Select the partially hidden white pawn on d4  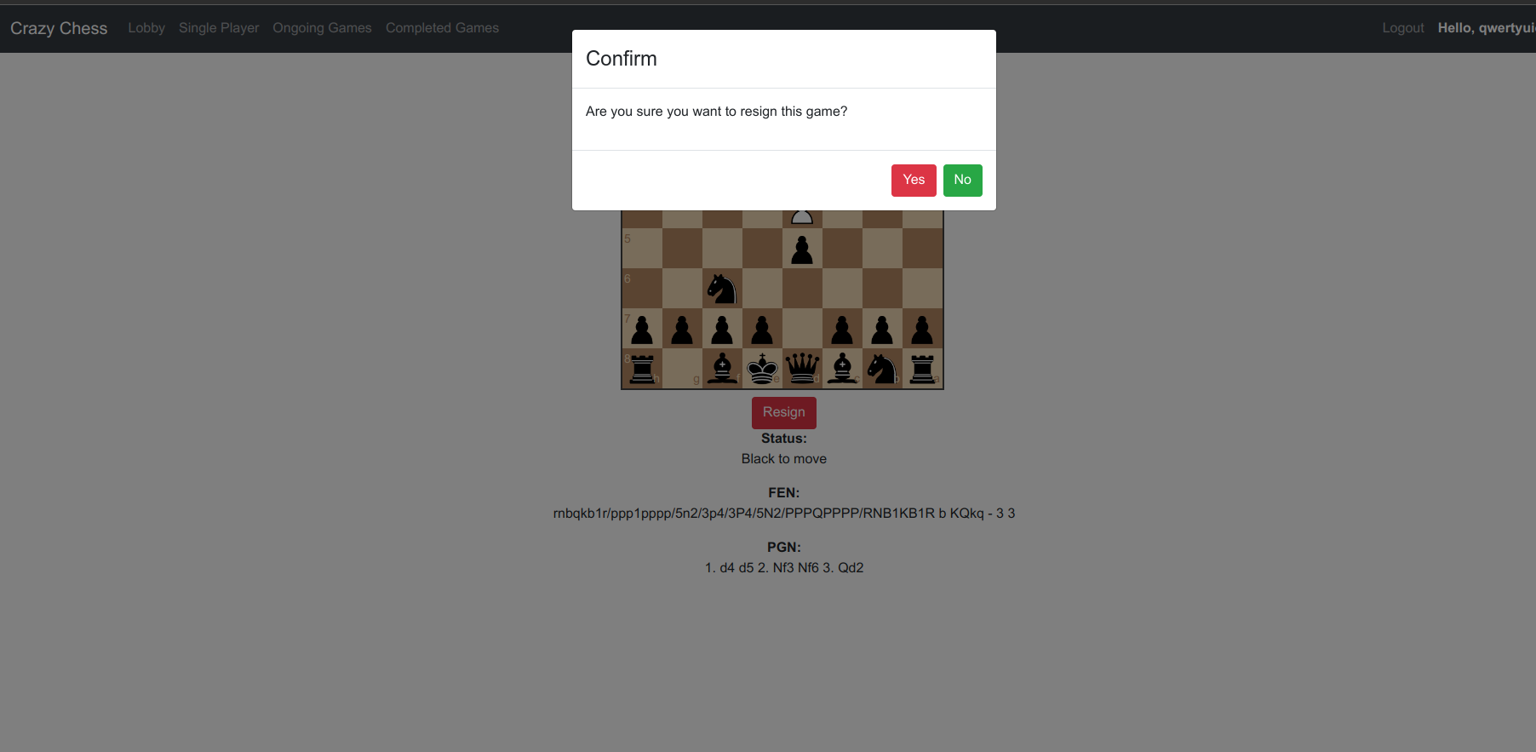pyautogui.click(x=802, y=217)
